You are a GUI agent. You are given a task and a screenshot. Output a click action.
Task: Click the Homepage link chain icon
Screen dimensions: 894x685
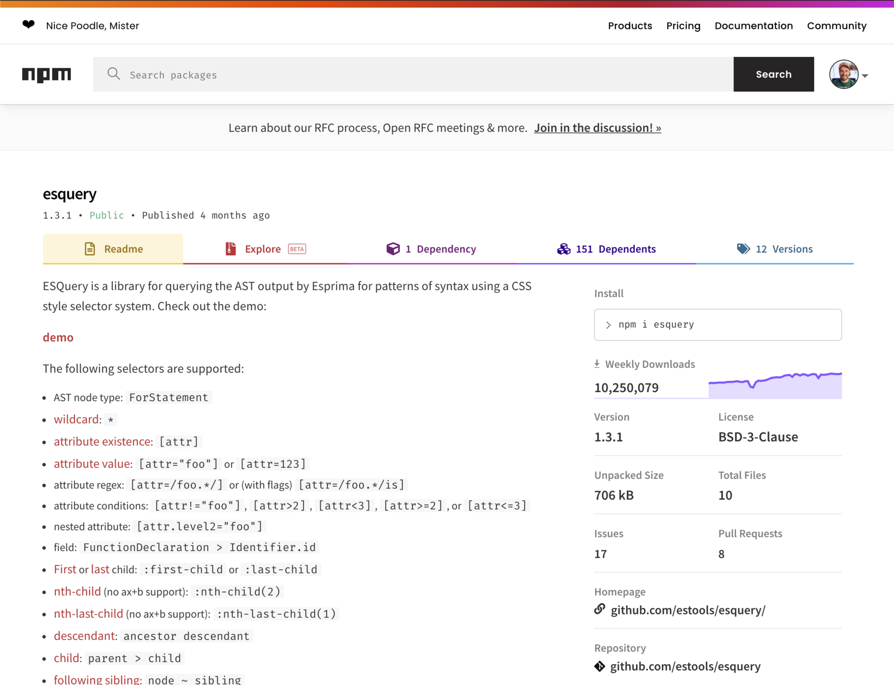[600, 609]
